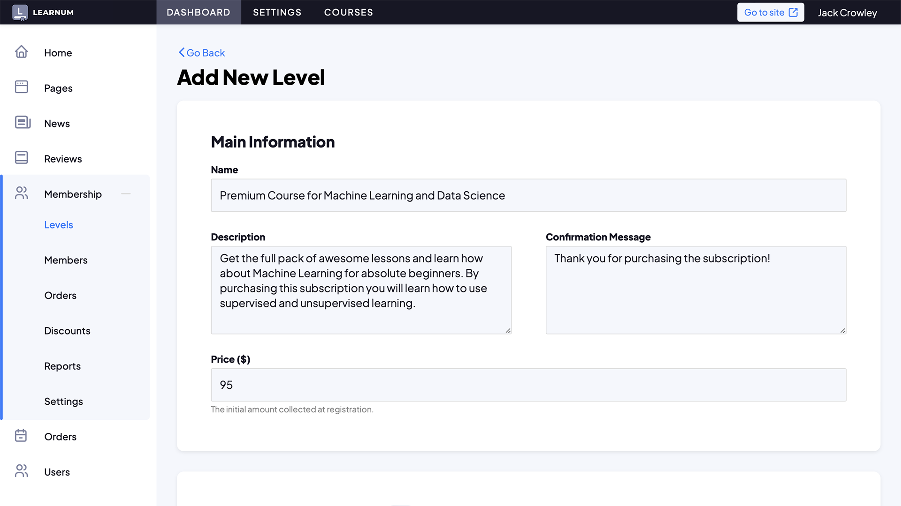Open News via its sidebar icon
The height and width of the screenshot is (506, 901).
(x=21, y=123)
